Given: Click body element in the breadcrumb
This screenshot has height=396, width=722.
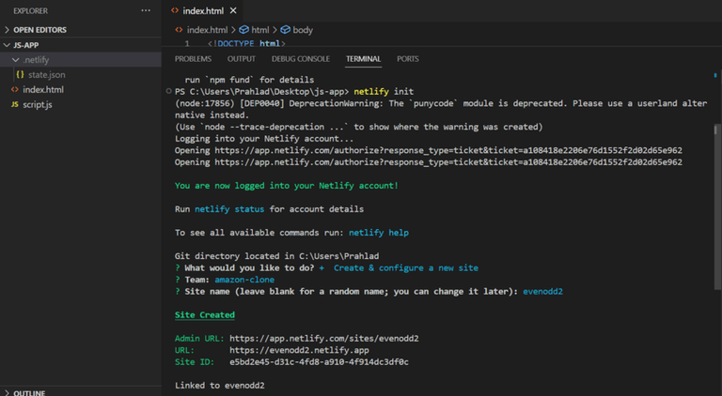Looking at the screenshot, I should click(x=303, y=30).
